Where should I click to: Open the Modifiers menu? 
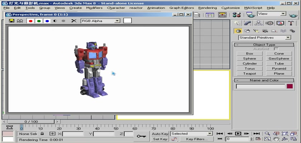click(94, 8)
